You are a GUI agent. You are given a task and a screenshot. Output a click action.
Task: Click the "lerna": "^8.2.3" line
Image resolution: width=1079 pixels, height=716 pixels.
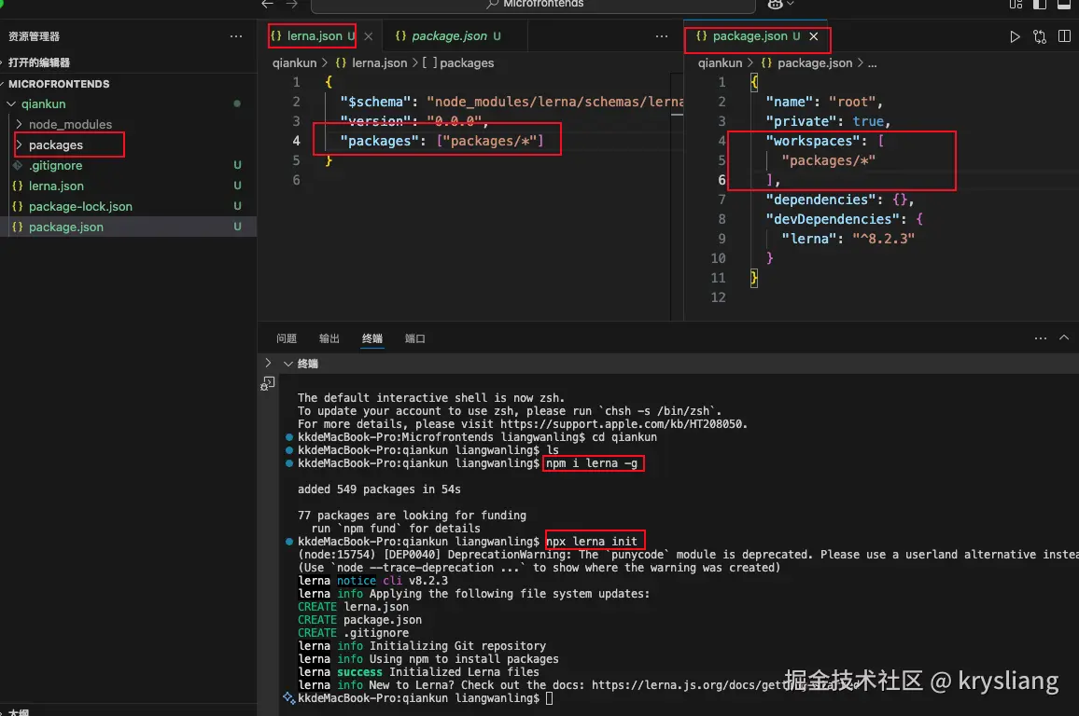click(848, 239)
